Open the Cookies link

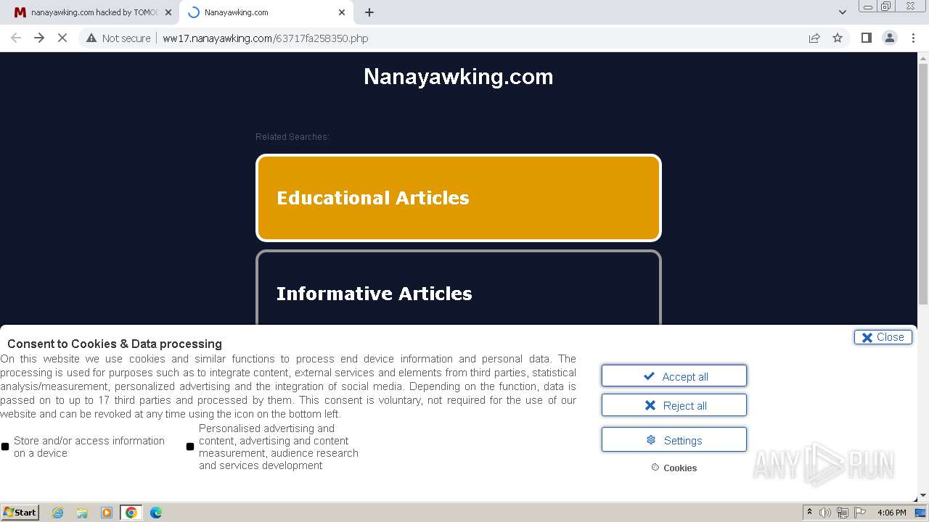(x=674, y=468)
